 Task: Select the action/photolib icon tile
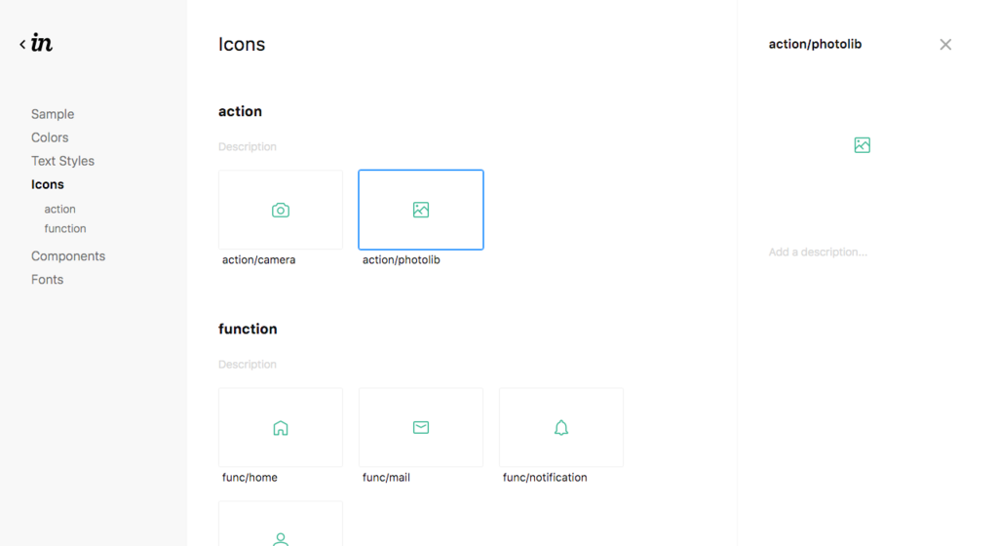tap(421, 210)
